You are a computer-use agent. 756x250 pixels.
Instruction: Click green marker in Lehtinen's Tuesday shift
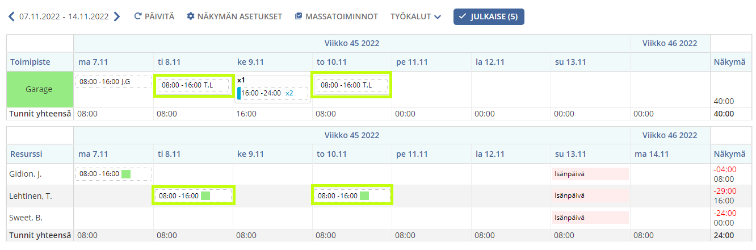point(205,196)
